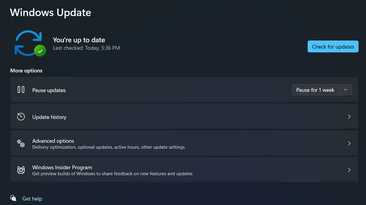Expand the pause duration dropdown arrow
Viewport: 366px width, 205px height.
[346, 90]
